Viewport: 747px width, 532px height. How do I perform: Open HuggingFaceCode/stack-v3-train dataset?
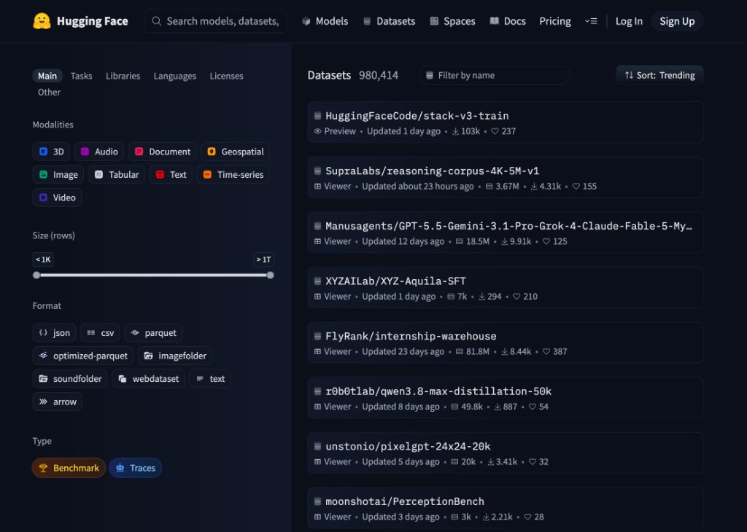click(506, 122)
